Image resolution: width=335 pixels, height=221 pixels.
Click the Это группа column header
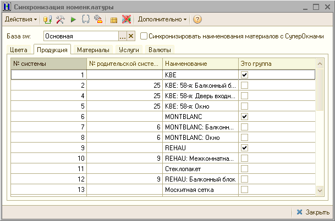[277, 64]
